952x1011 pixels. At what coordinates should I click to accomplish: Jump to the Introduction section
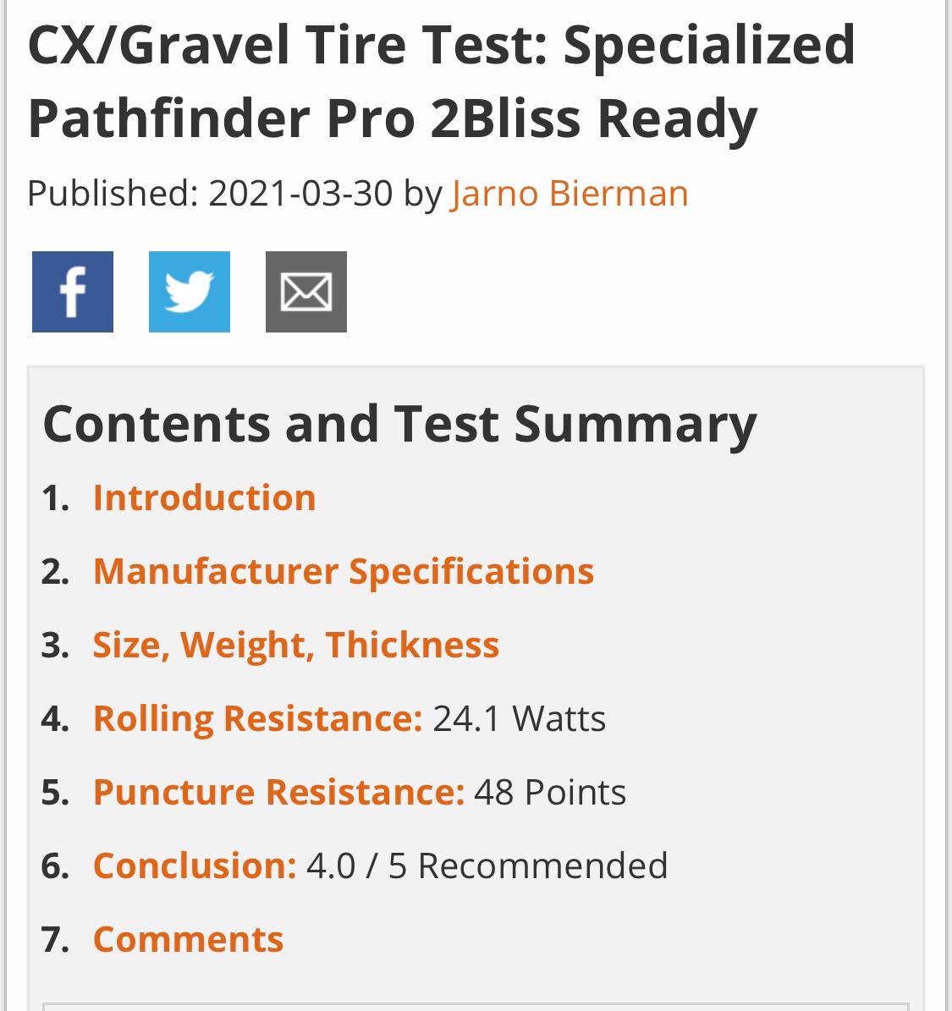pos(204,497)
